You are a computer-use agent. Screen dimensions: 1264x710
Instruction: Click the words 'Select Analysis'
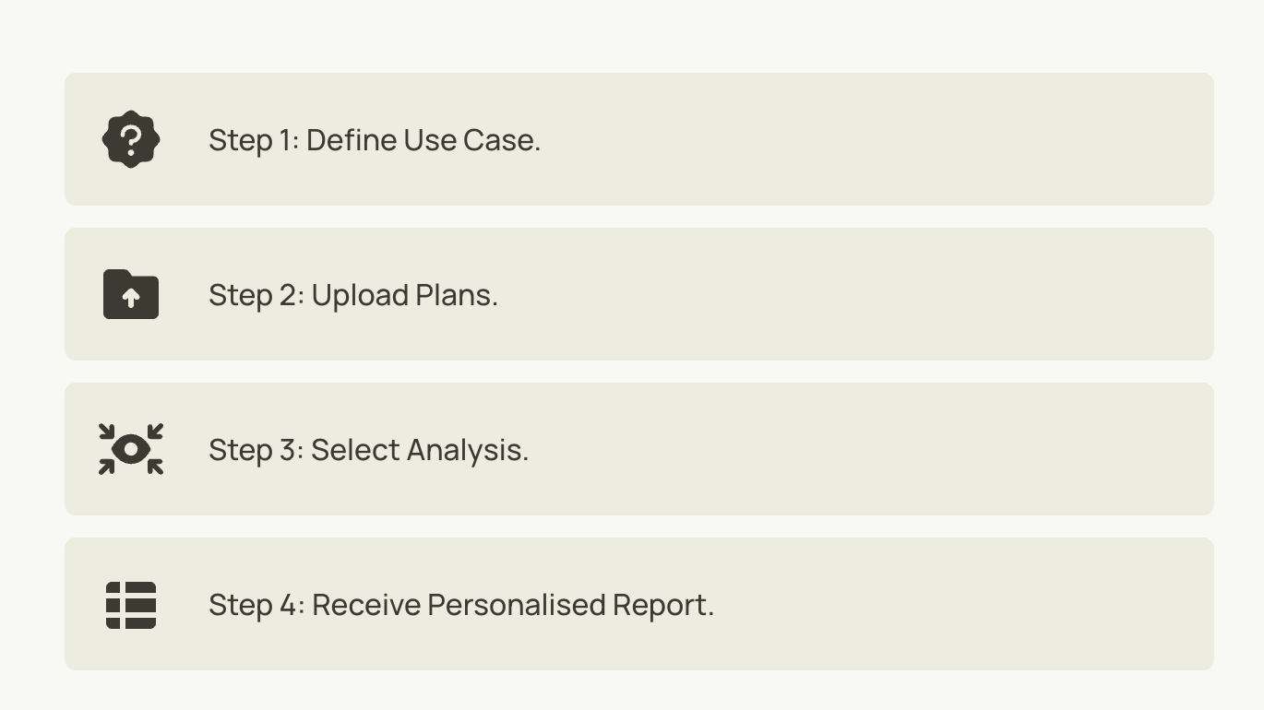tap(419, 450)
